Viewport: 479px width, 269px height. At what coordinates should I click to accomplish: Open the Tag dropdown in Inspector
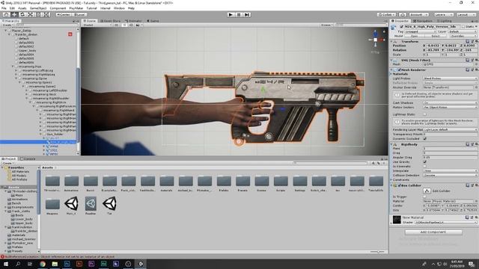point(421,31)
